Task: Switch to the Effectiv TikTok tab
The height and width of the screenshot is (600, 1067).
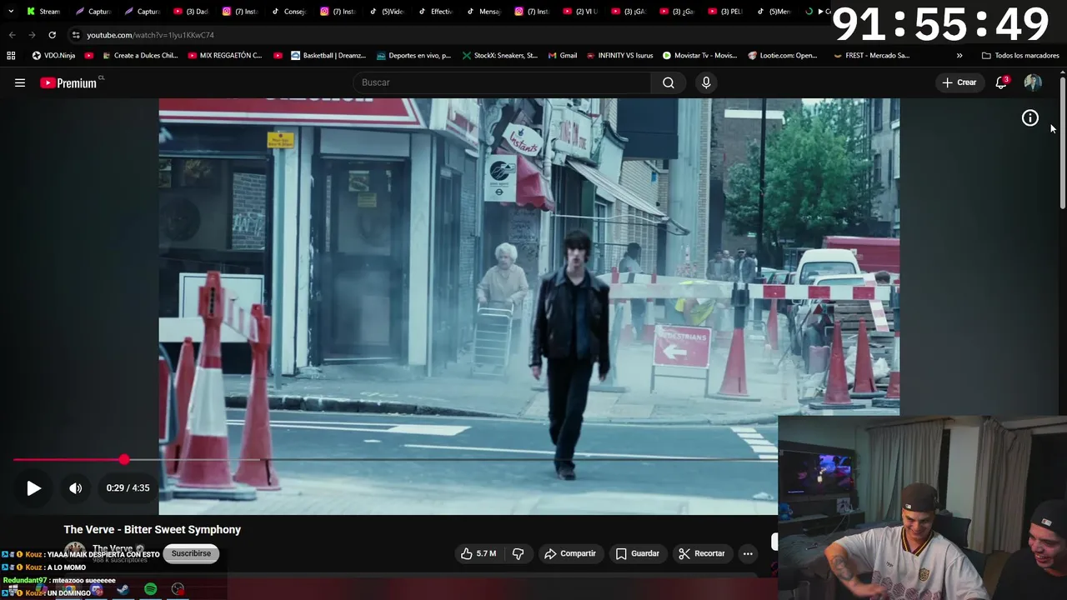Action: [x=433, y=12]
